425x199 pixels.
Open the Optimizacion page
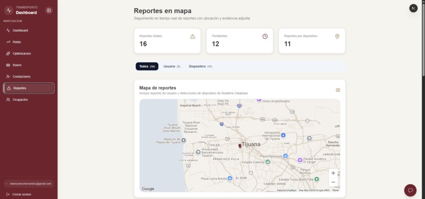28,53
